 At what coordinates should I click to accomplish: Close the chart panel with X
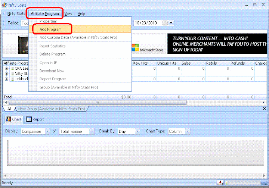(265, 109)
